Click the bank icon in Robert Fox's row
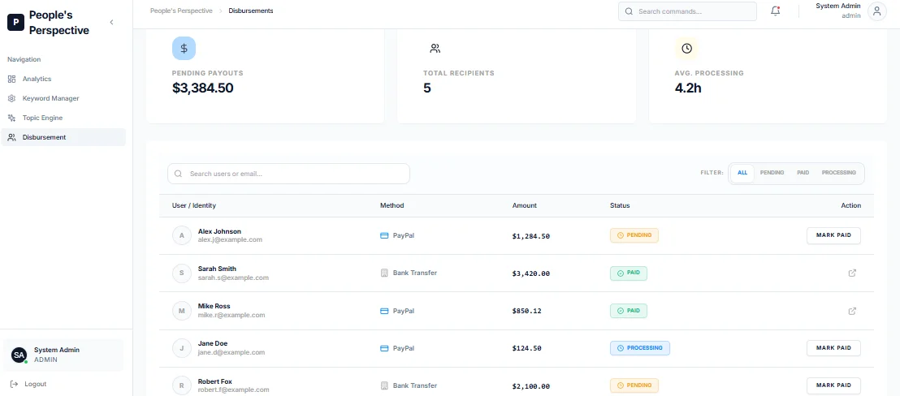The height and width of the screenshot is (396, 900). pyautogui.click(x=384, y=385)
